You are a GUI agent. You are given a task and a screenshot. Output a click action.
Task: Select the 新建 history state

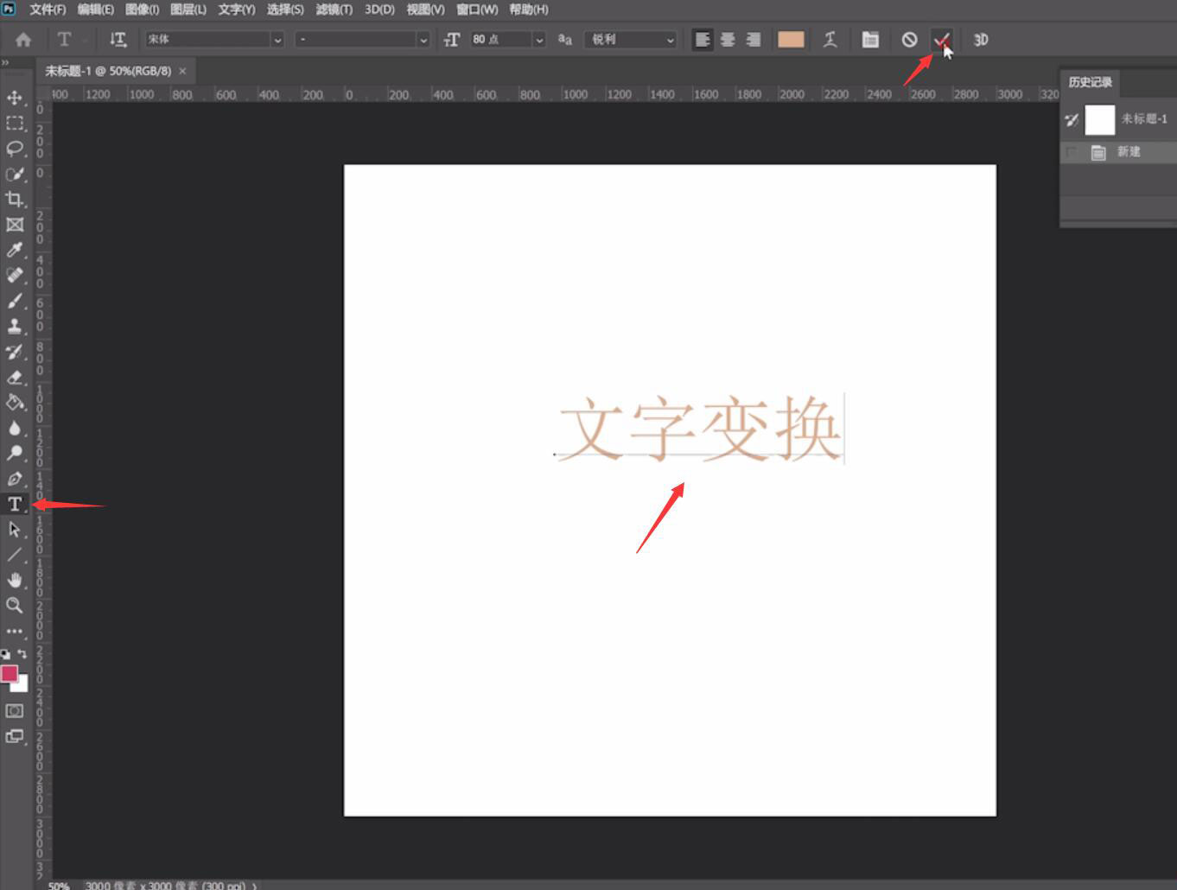coord(1129,152)
